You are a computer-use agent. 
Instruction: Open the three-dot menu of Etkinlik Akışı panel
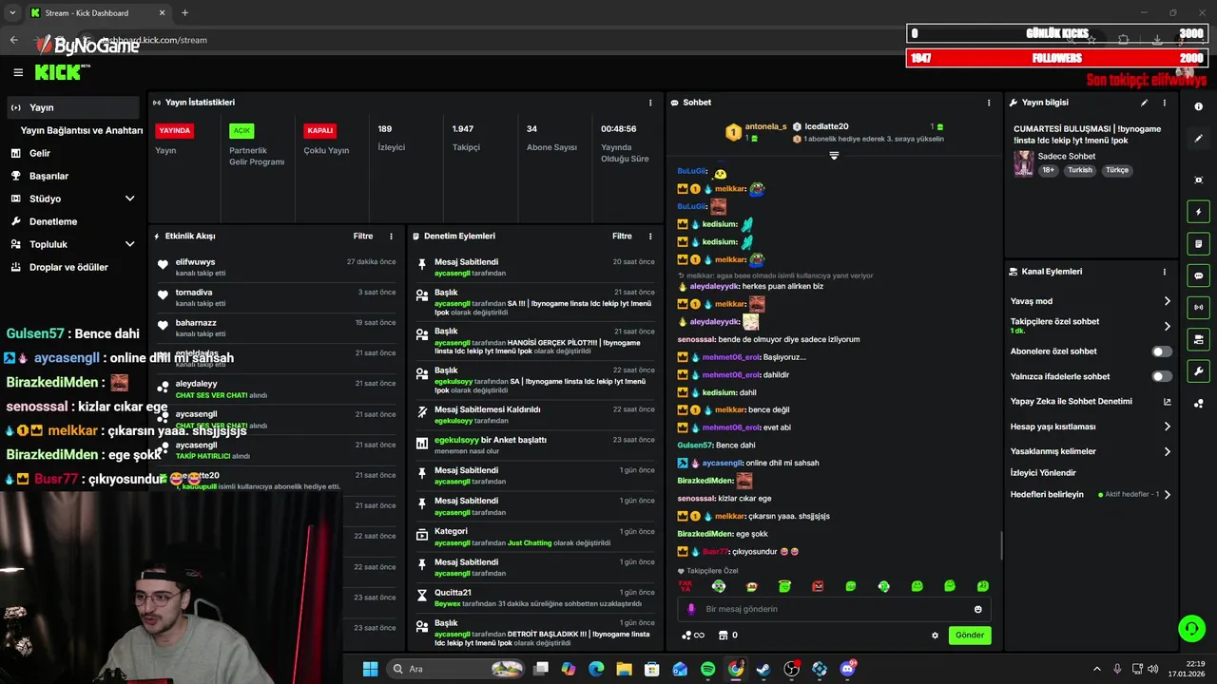pyautogui.click(x=391, y=237)
